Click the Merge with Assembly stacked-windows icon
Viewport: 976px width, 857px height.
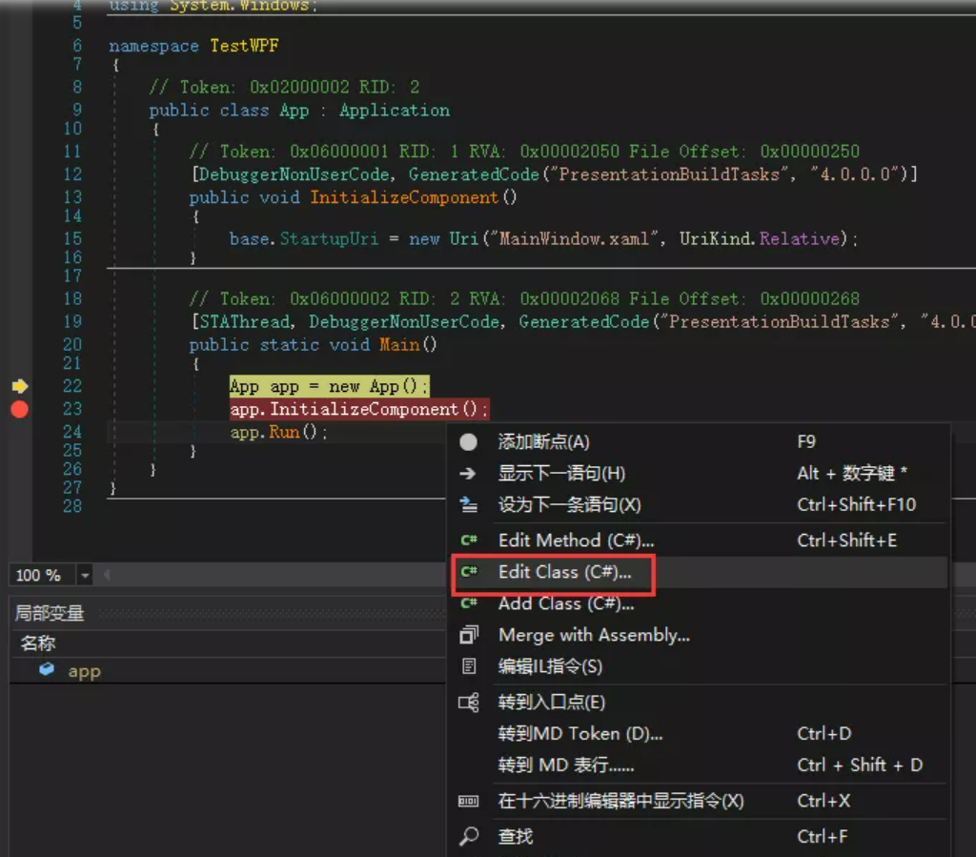468,635
